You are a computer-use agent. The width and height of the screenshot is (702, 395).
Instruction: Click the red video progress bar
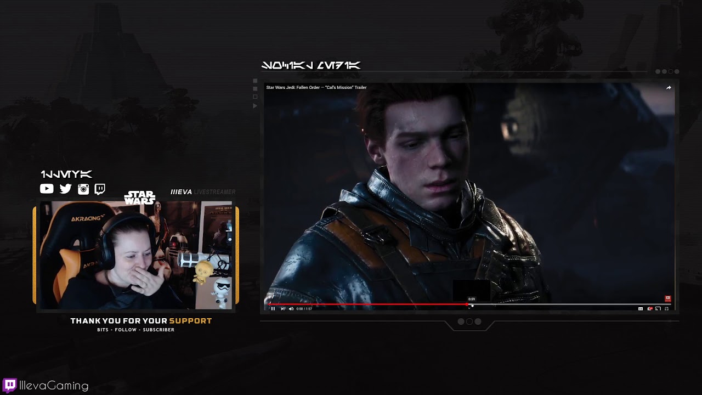[x=367, y=304]
